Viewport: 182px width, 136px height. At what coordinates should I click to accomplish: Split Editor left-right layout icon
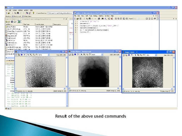click(x=147, y=19)
